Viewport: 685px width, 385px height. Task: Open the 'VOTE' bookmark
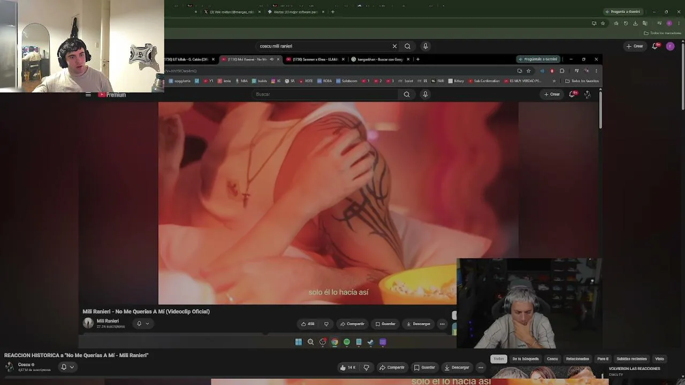click(306, 81)
